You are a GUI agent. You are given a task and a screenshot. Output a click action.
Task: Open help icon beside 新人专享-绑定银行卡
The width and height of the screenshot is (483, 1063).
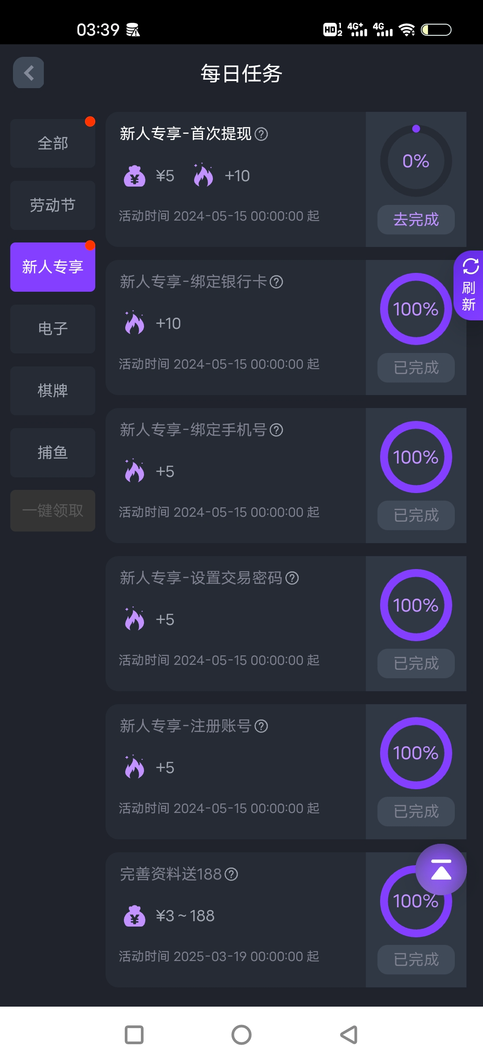click(x=276, y=282)
